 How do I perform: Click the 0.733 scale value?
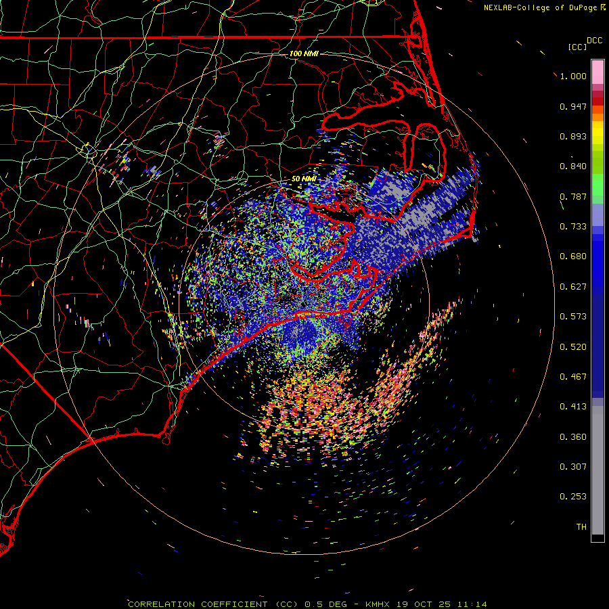[x=573, y=227]
